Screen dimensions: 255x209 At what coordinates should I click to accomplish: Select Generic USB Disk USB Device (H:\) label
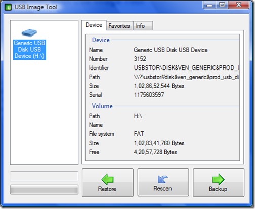[x=29, y=50]
